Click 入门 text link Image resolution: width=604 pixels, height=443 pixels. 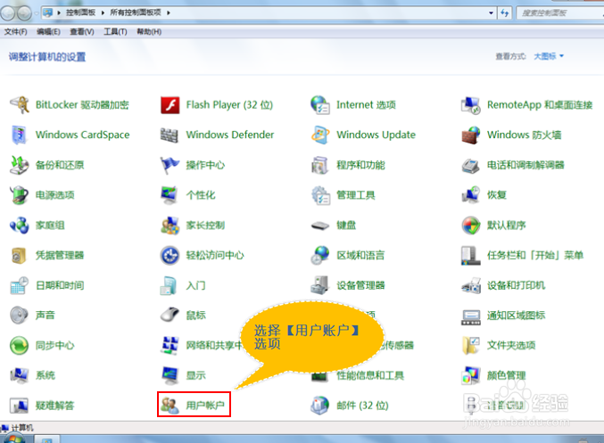tap(195, 285)
